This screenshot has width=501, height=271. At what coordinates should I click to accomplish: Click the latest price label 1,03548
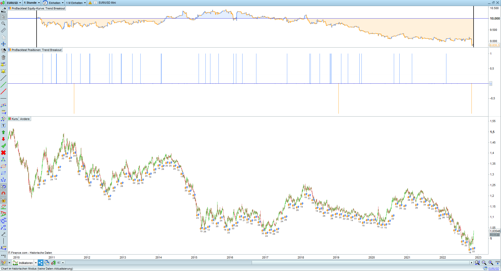(495, 231)
